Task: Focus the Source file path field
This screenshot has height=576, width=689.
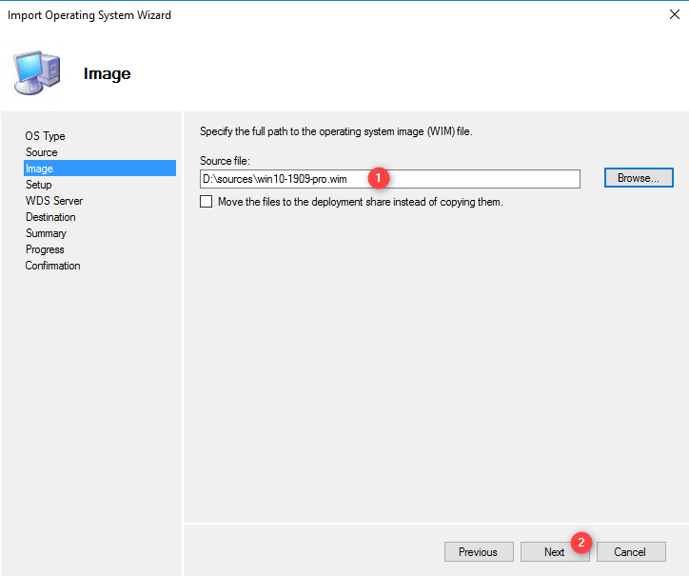Action: tap(390, 179)
